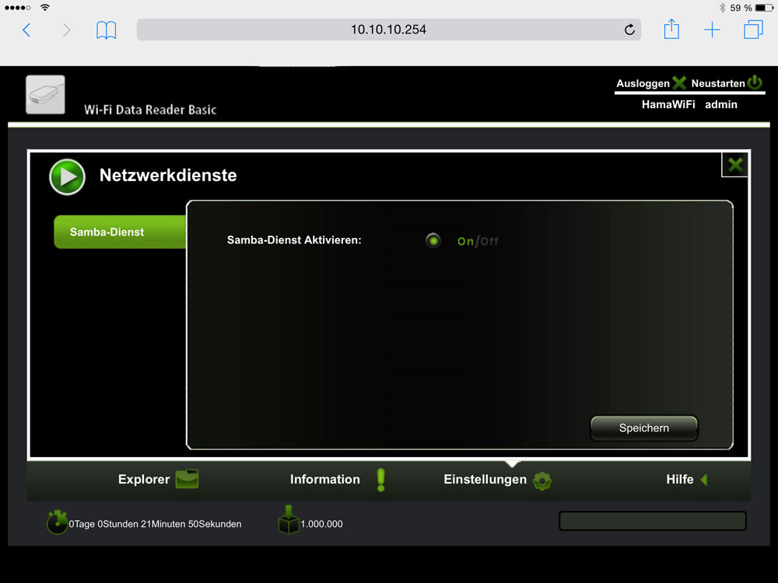Click the green box download icon
778x583 pixels.
[289, 519]
